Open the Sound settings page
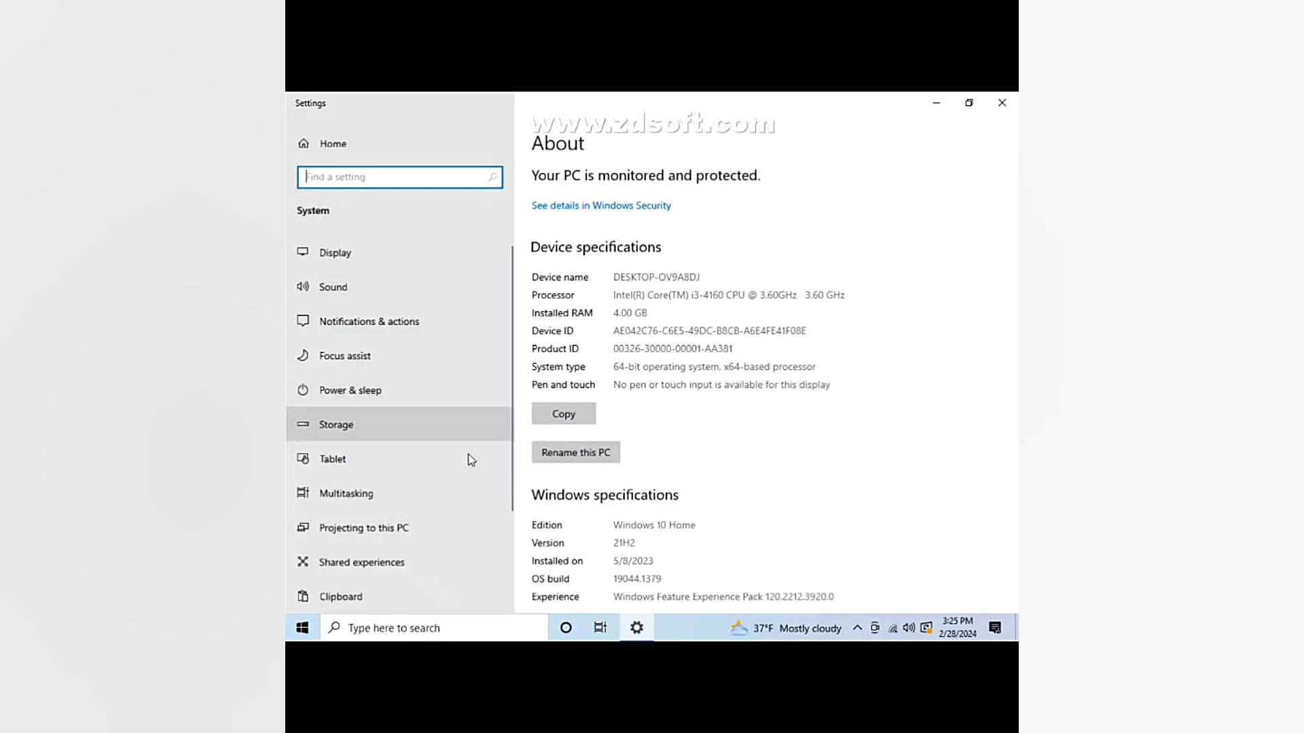Image resolution: width=1304 pixels, height=733 pixels. click(399, 287)
